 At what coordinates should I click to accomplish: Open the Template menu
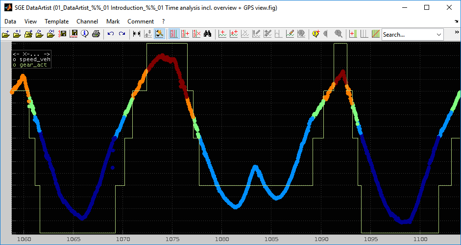(x=57, y=22)
